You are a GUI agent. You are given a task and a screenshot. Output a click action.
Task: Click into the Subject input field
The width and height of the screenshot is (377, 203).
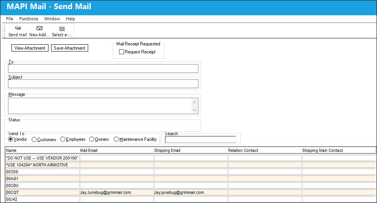click(x=103, y=84)
